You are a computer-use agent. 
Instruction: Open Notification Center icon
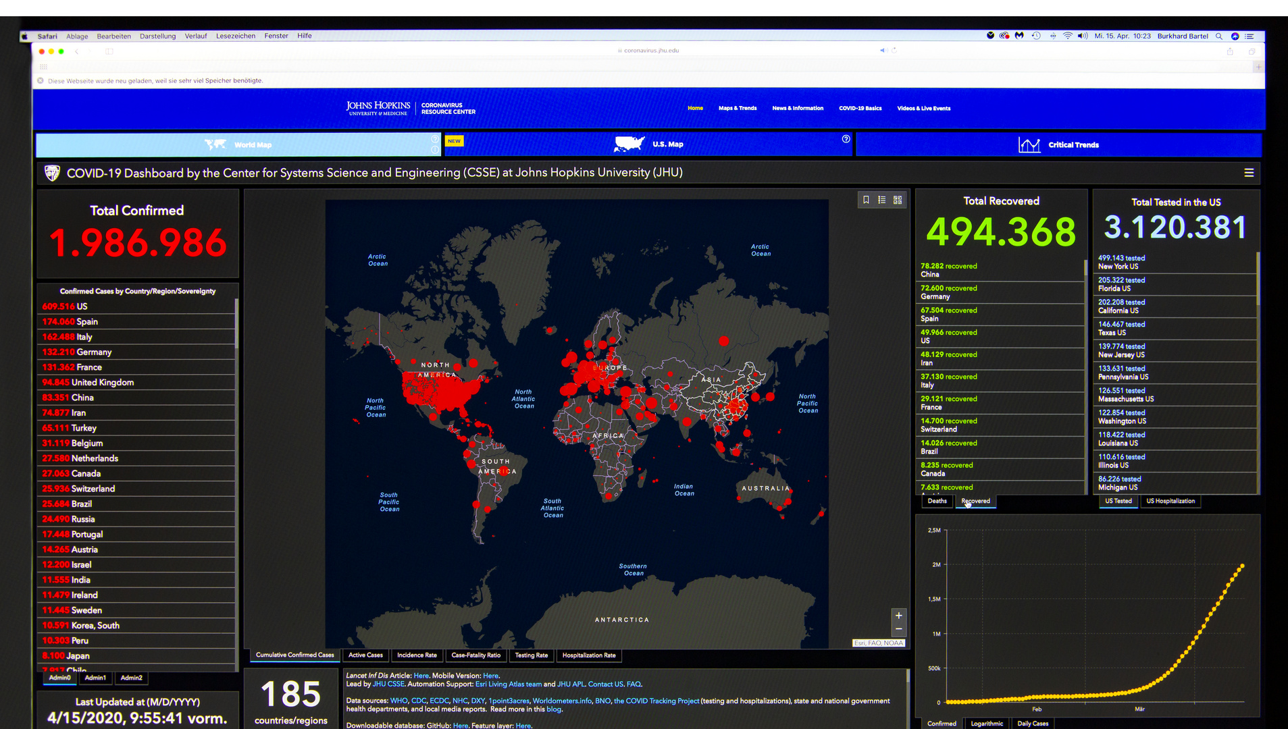pyautogui.click(x=1249, y=36)
